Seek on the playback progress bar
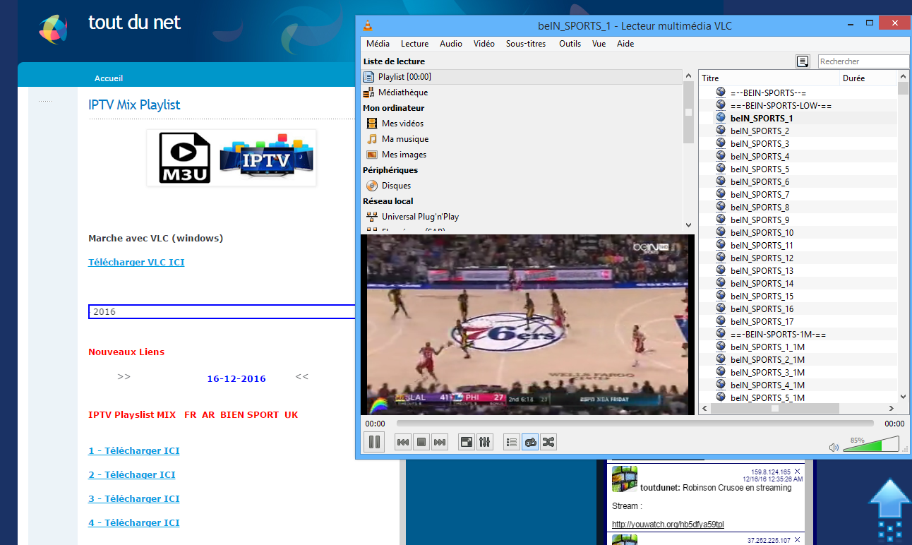This screenshot has height=545, width=912. [635, 424]
